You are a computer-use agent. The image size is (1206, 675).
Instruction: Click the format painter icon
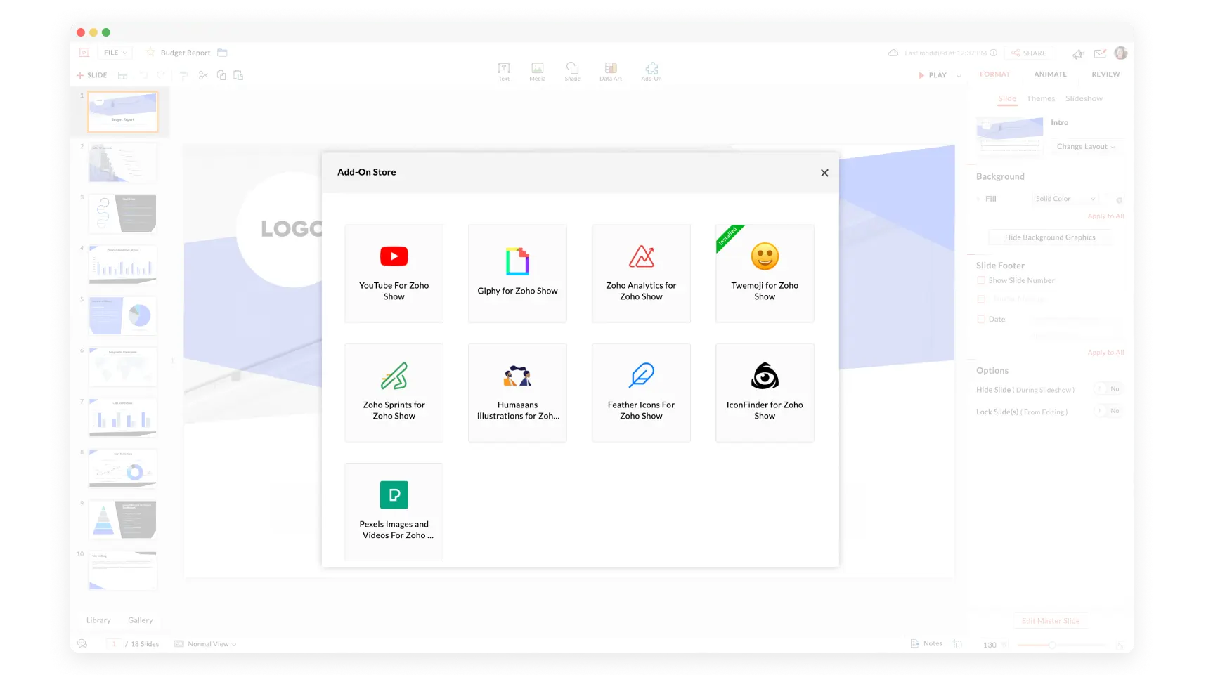183,75
